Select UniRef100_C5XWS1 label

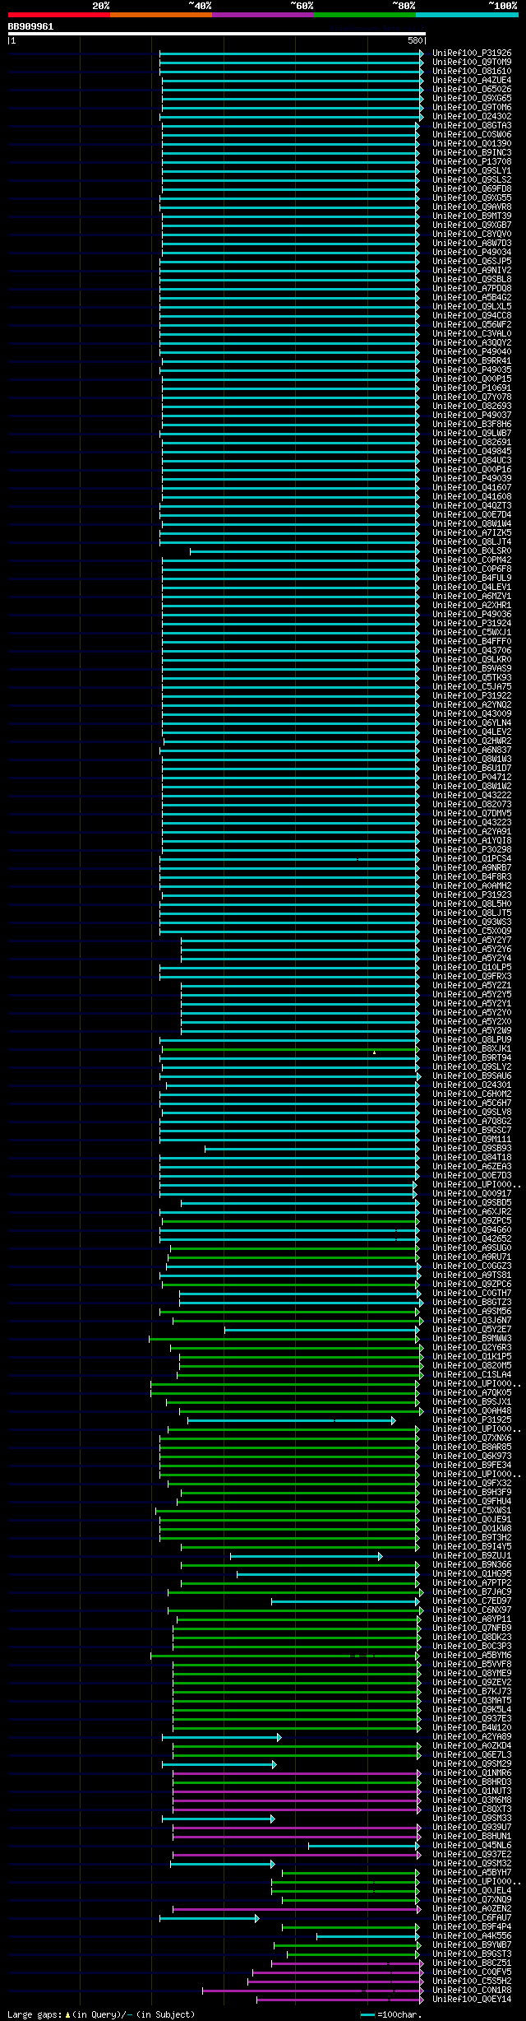point(472,1511)
